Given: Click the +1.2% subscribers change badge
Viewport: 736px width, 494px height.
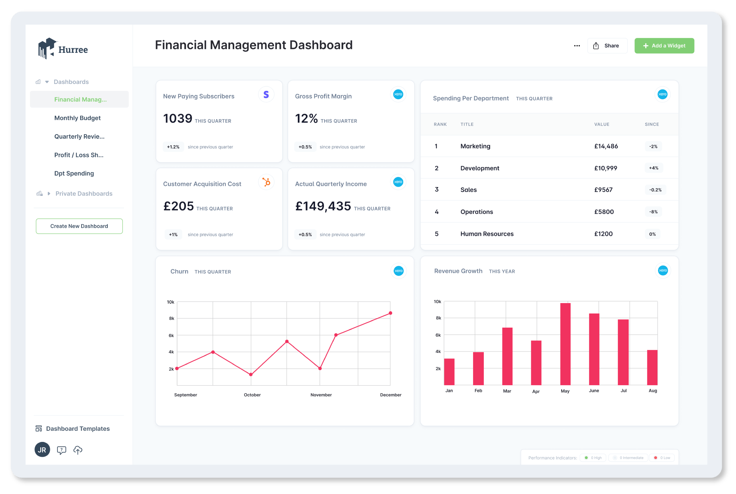Looking at the screenshot, I should click(173, 147).
